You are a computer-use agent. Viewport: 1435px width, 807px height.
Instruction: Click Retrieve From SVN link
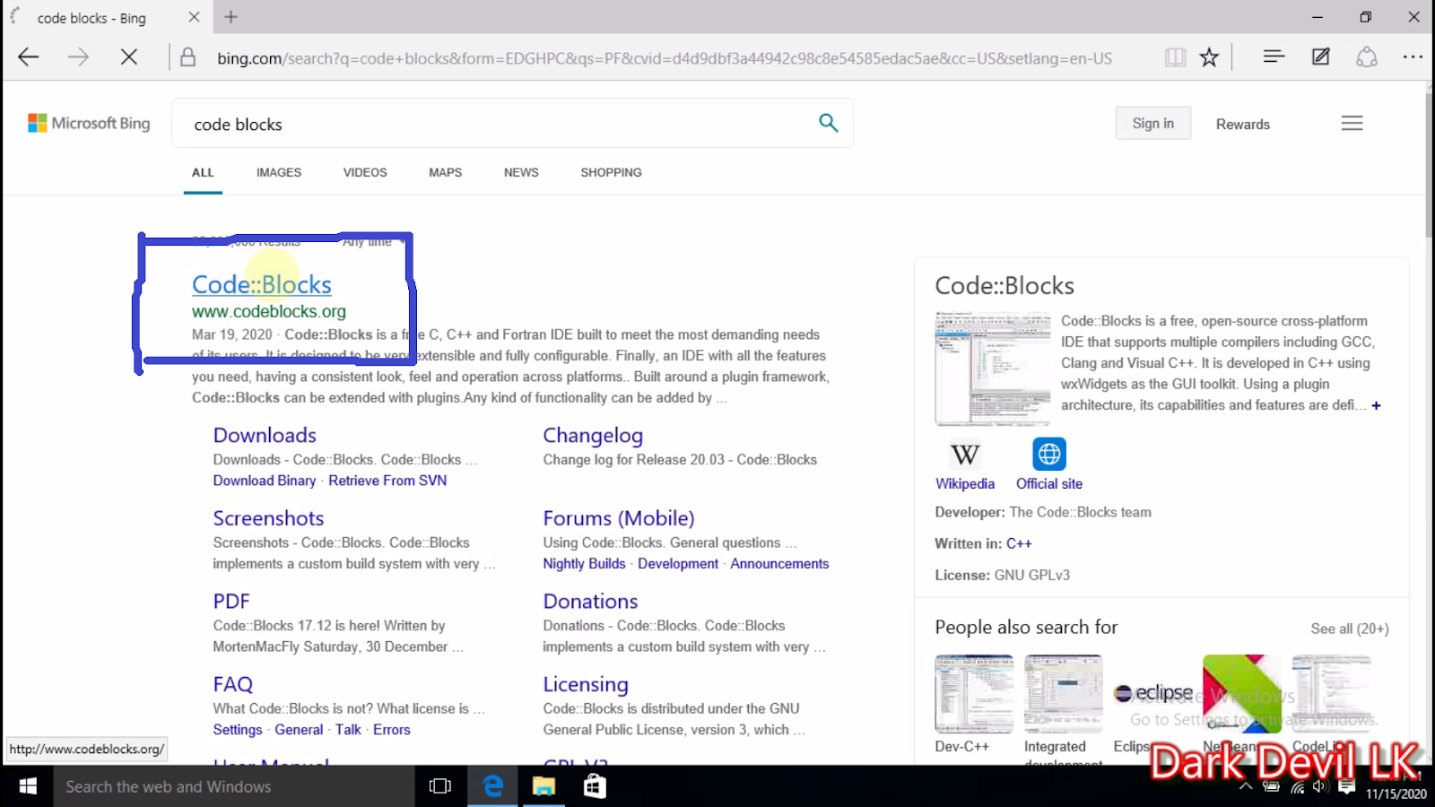387,481
